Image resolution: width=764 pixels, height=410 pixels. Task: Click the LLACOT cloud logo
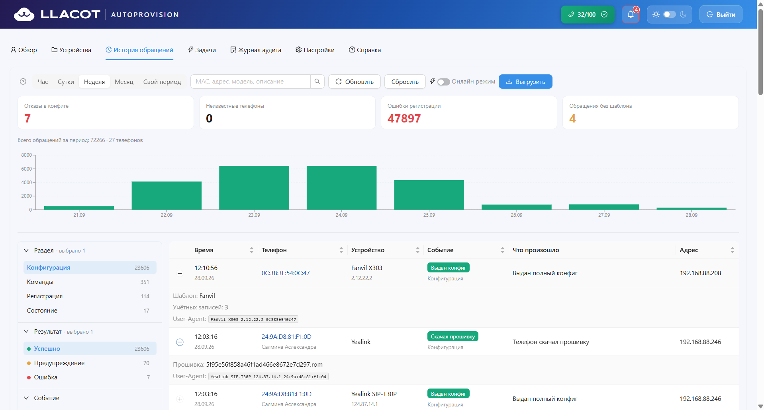tap(24, 14)
